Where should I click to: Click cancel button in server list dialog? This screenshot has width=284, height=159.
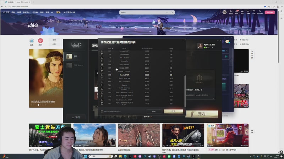[154, 111]
